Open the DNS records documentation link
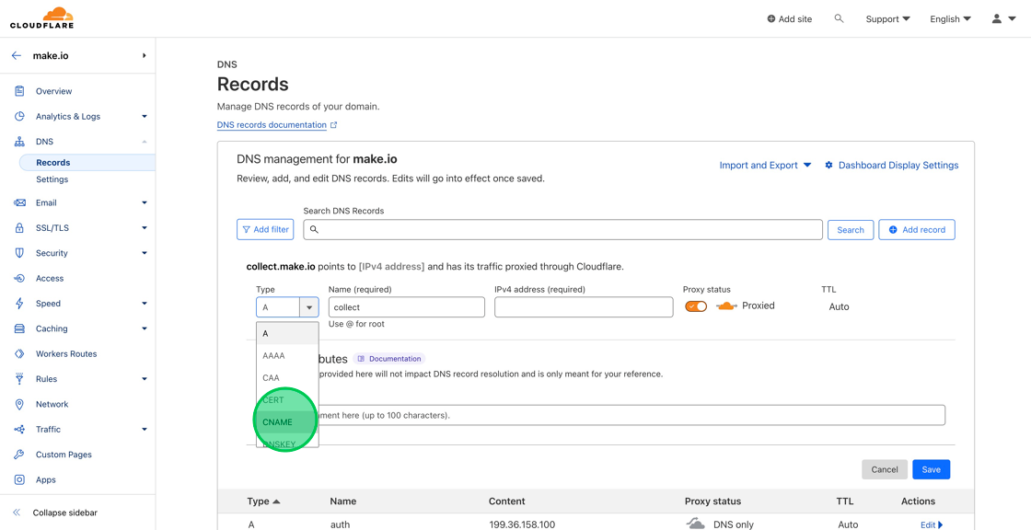 (x=272, y=124)
